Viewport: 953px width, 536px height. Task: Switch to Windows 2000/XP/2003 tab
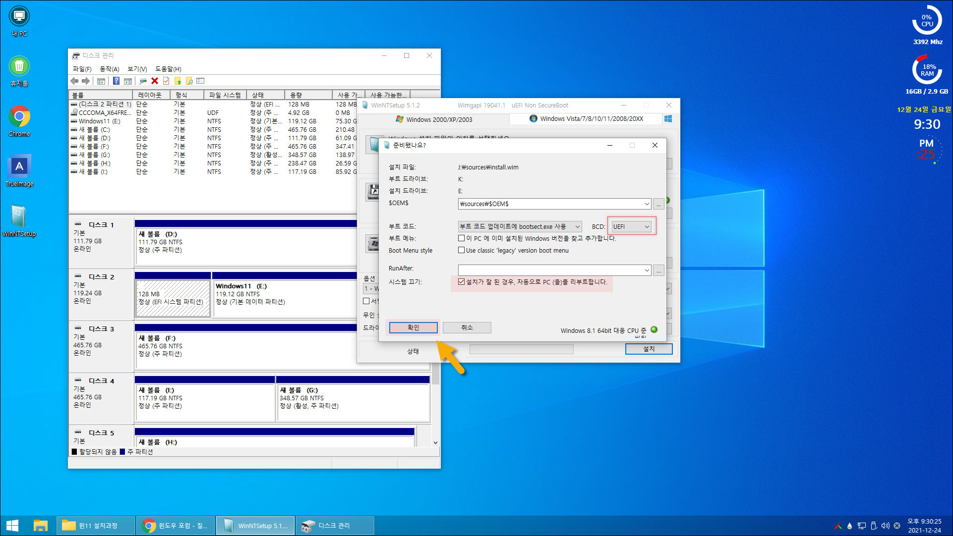click(x=434, y=119)
